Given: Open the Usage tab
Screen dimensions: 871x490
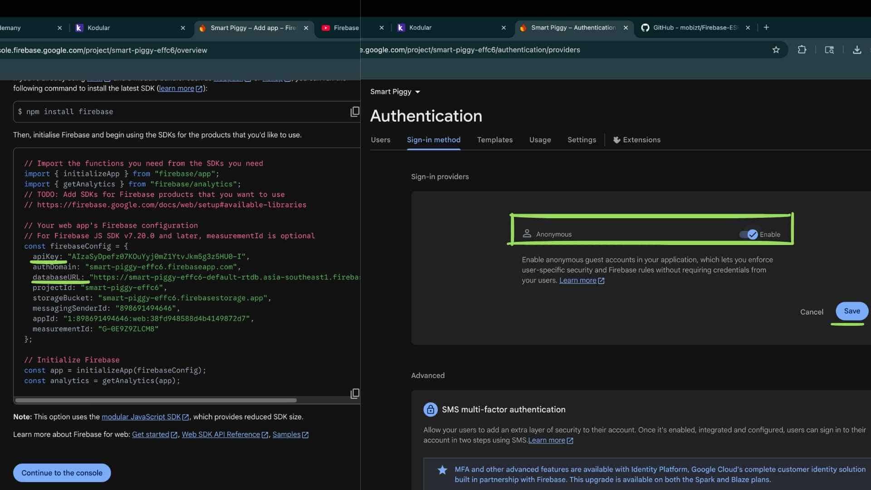Looking at the screenshot, I should click(x=540, y=140).
